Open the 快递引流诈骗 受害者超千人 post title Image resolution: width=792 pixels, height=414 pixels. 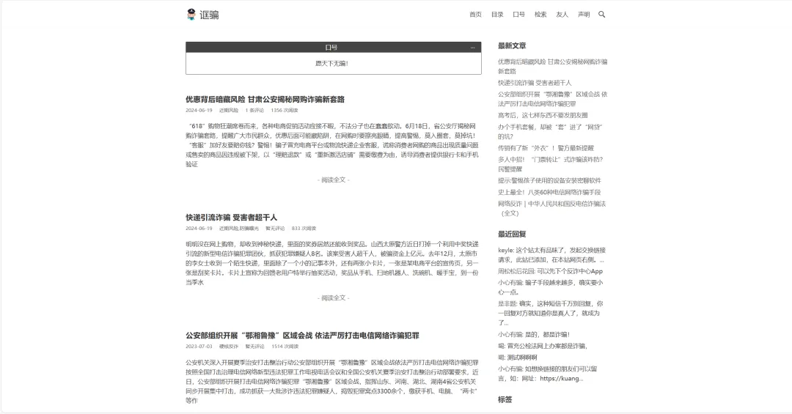(231, 218)
